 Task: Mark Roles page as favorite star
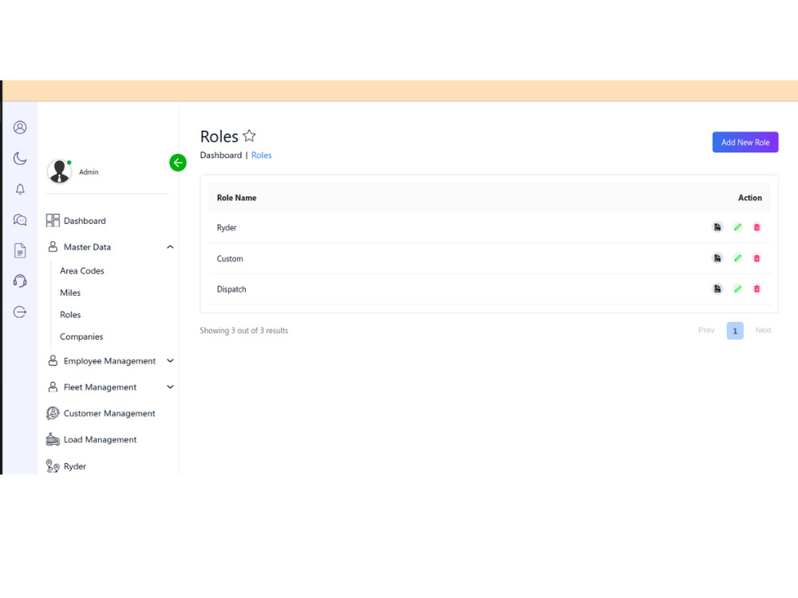point(249,136)
